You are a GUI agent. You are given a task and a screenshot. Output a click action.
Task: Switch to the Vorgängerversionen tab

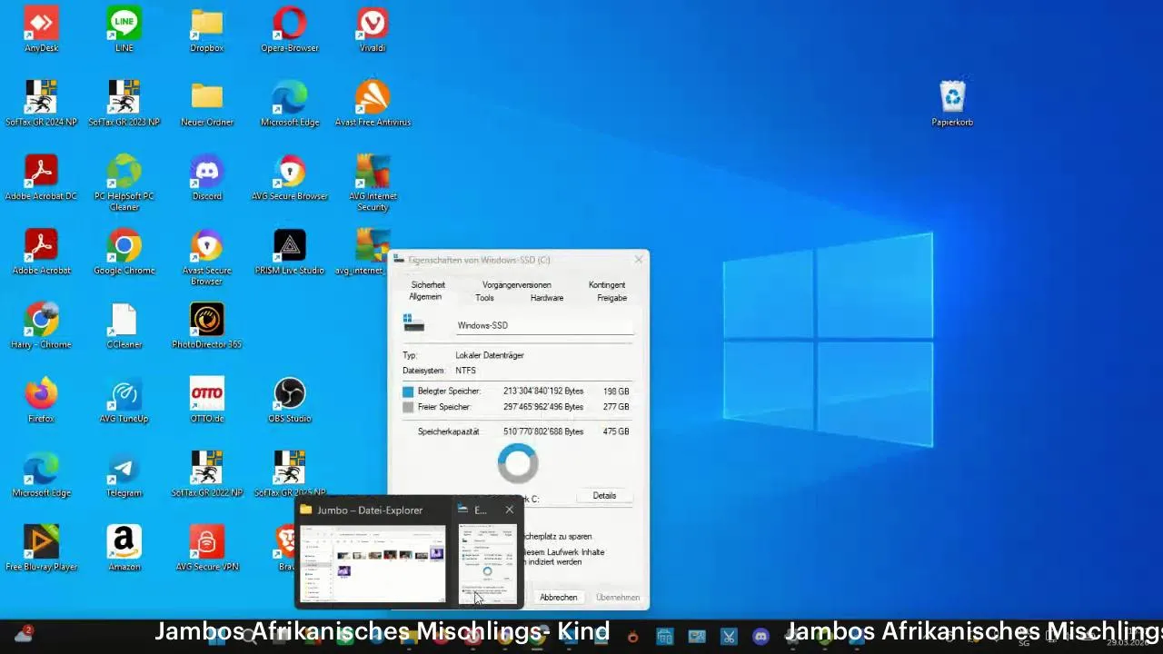[516, 284]
